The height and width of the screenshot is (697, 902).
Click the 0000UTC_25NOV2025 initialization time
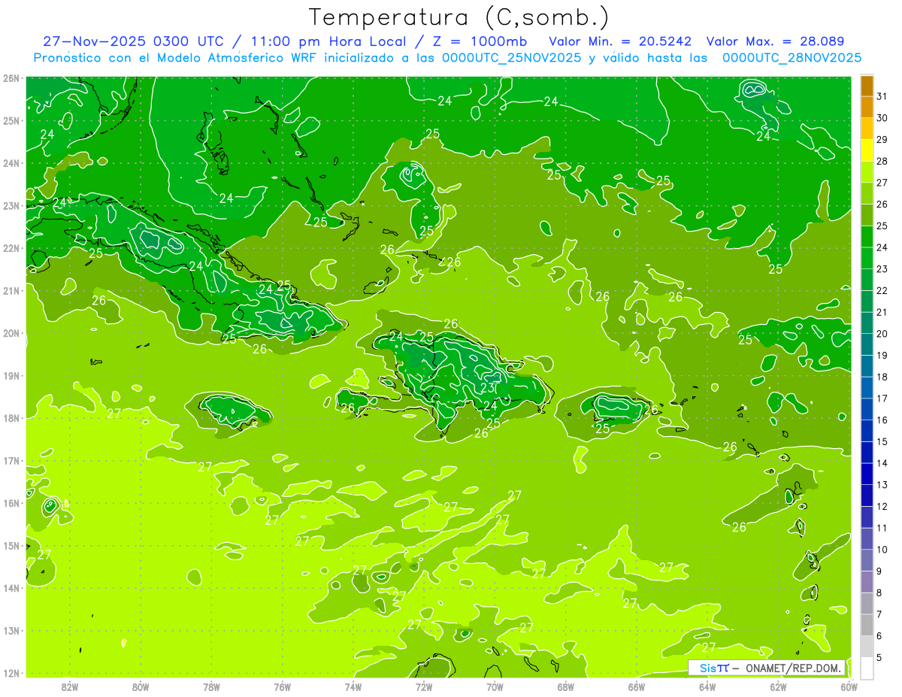[511, 57]
